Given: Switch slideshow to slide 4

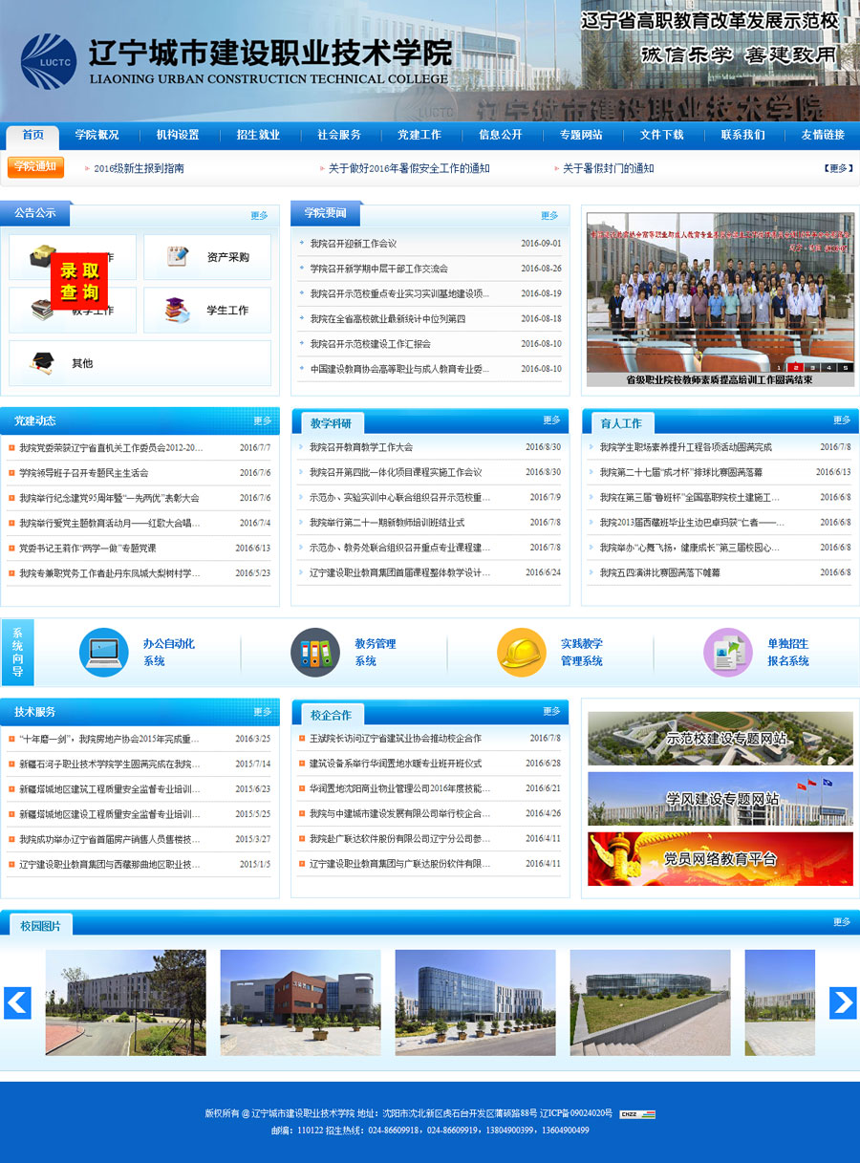Looking at the screenshot, I should click(x=829, y=367).
